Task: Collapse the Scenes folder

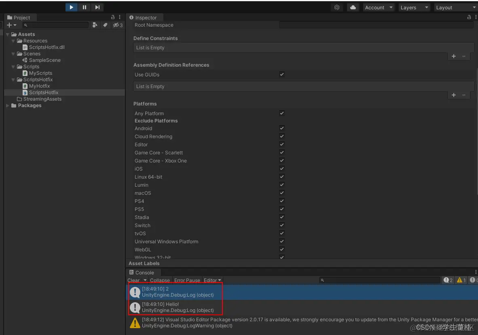Action: pyautogui.click(x=13, y=54)
